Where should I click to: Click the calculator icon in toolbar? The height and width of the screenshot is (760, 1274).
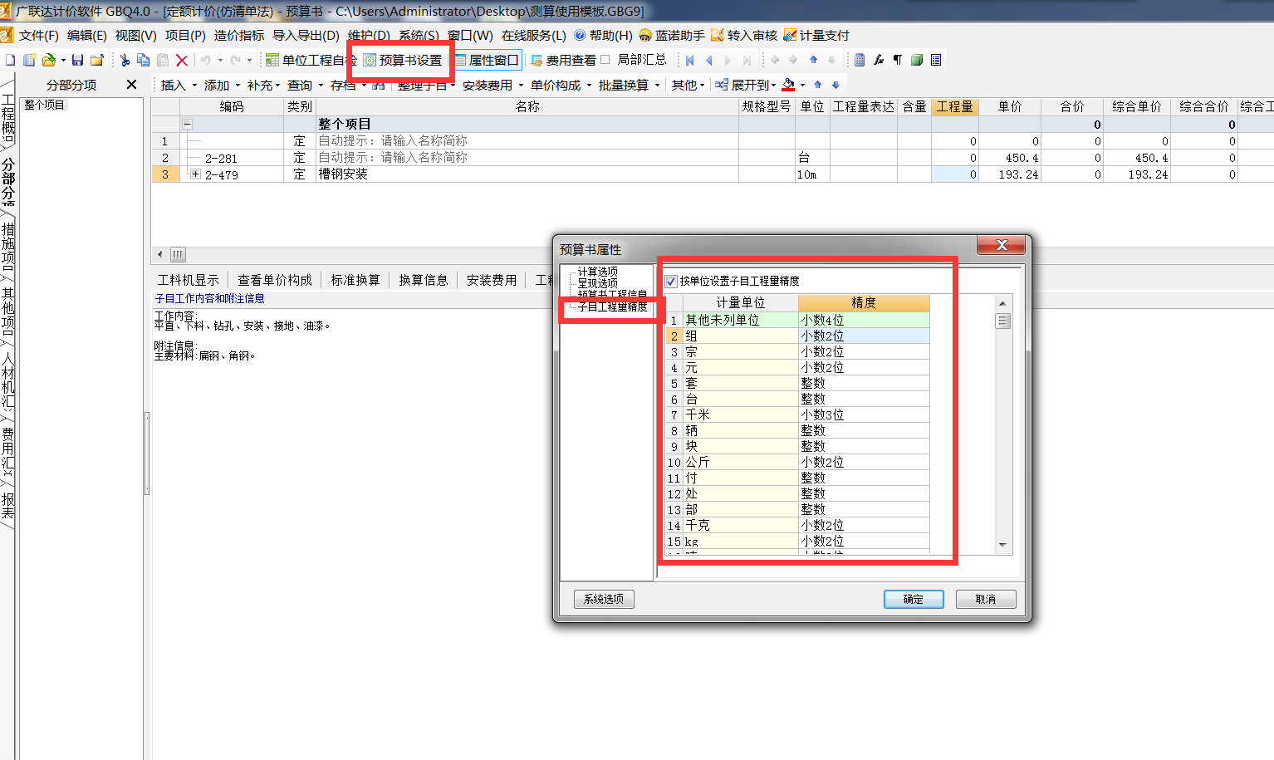click(860, 60)
